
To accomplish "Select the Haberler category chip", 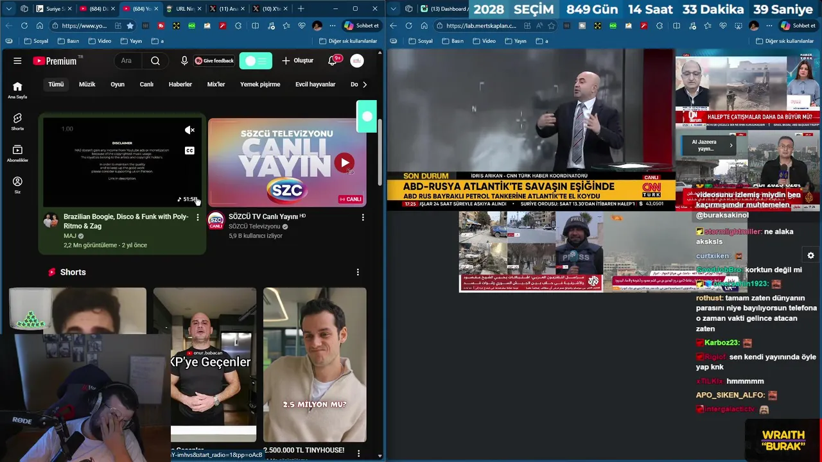I will coord(180,85).
